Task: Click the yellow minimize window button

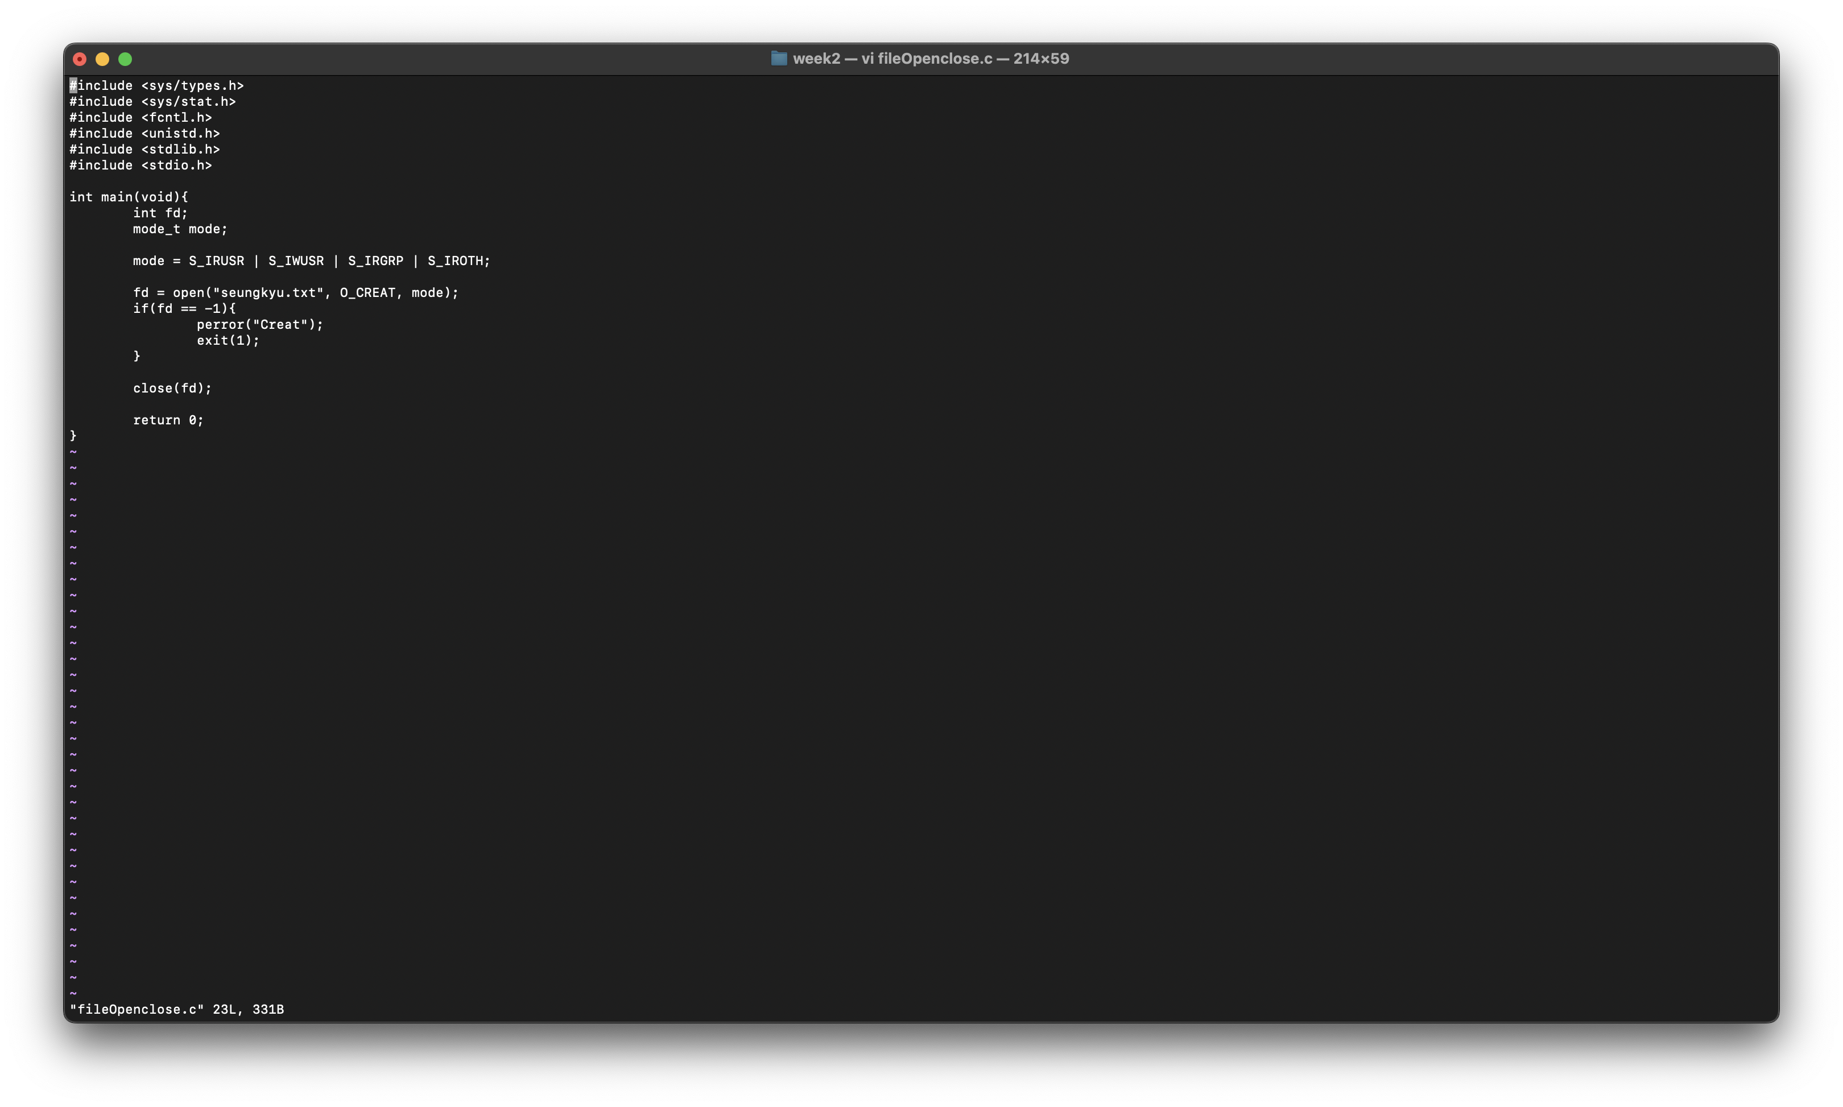Action: tap(102, 59)
